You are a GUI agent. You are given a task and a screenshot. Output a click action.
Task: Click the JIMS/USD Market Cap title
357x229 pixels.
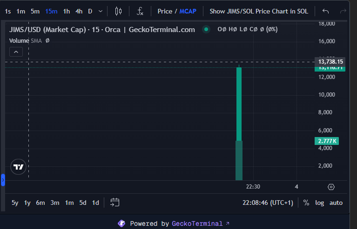[x=102, y=30]
